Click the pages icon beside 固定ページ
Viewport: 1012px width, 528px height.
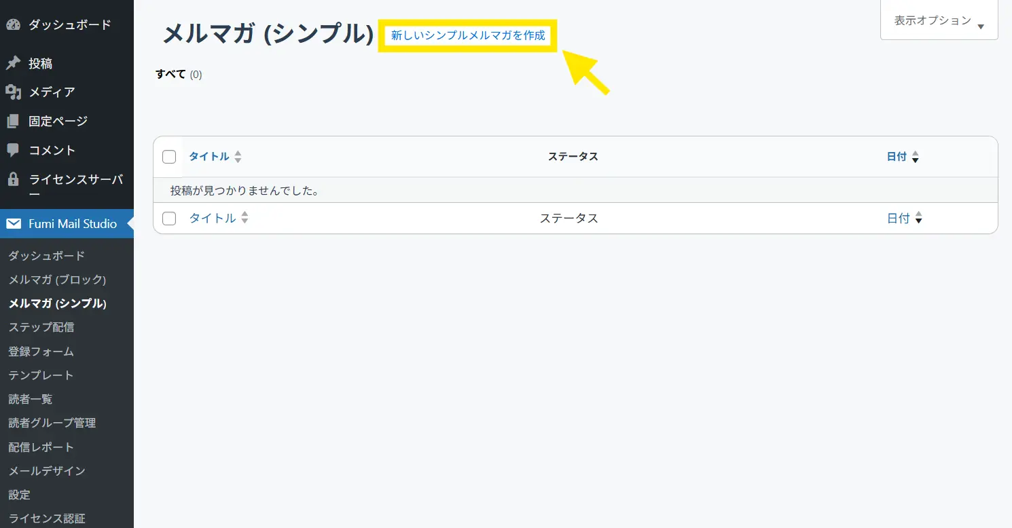(x=14, y=121)
